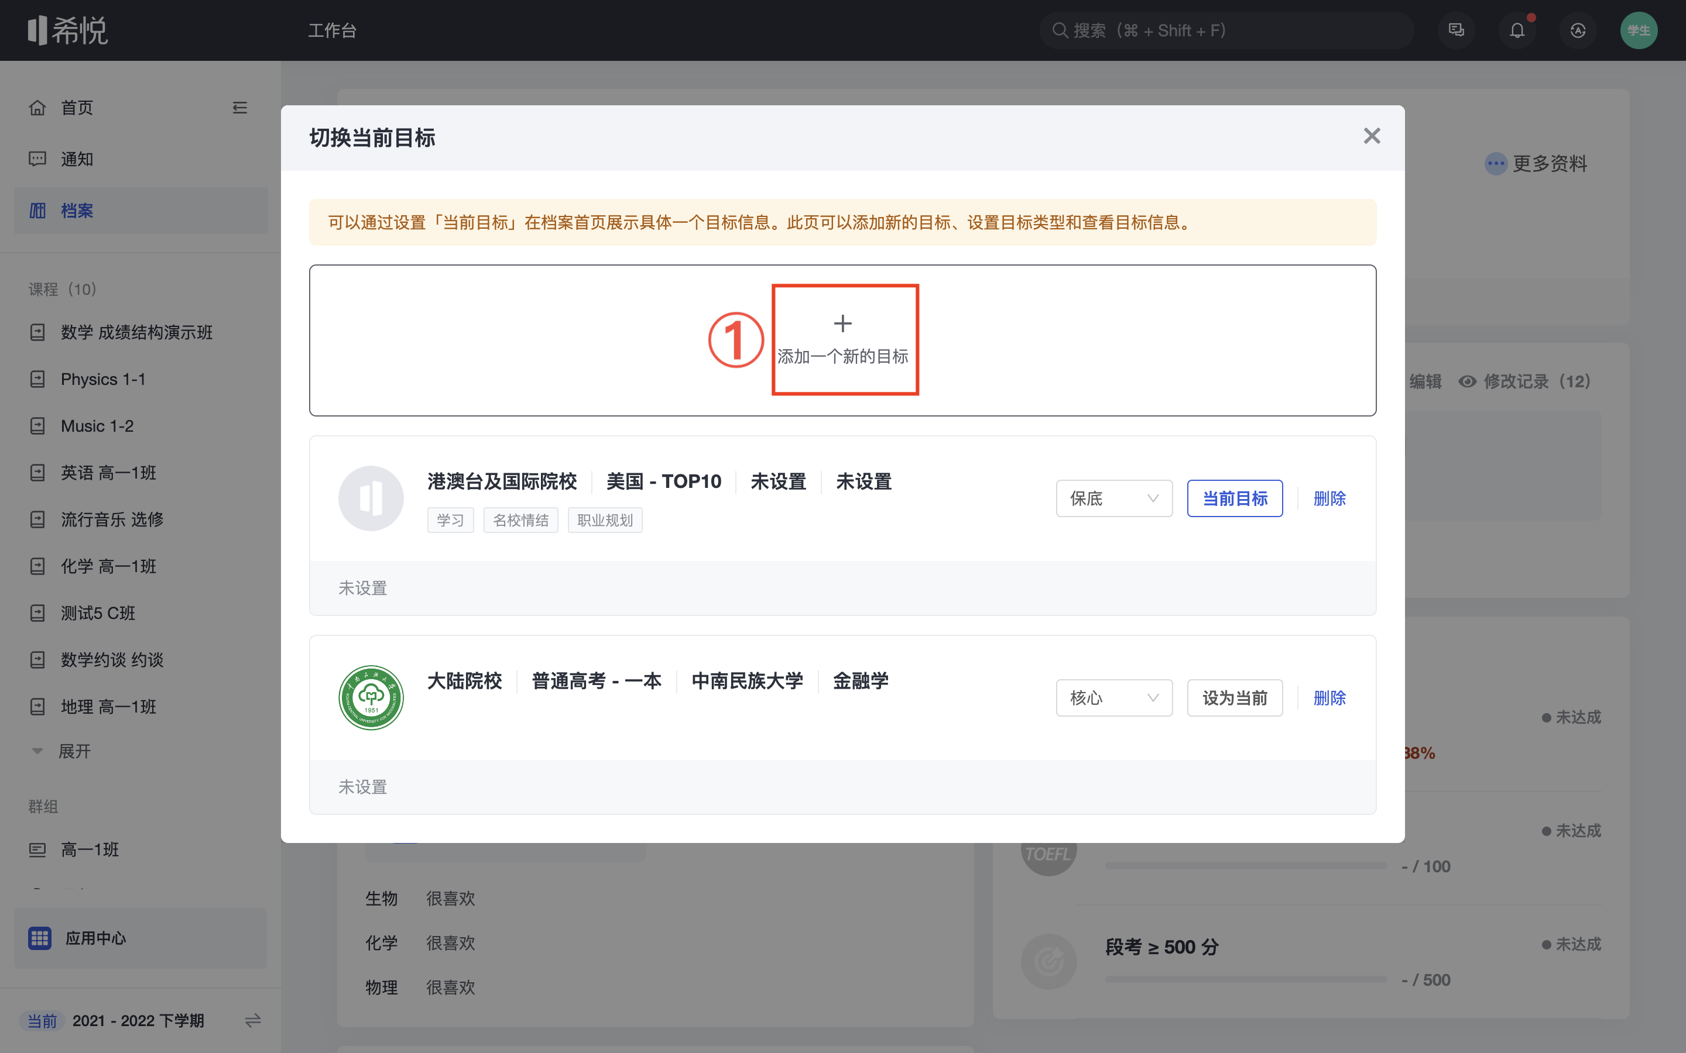Click the 美国 - TOP10 text
This screenshot has height=1053, width=1686.
click(664, 481)
